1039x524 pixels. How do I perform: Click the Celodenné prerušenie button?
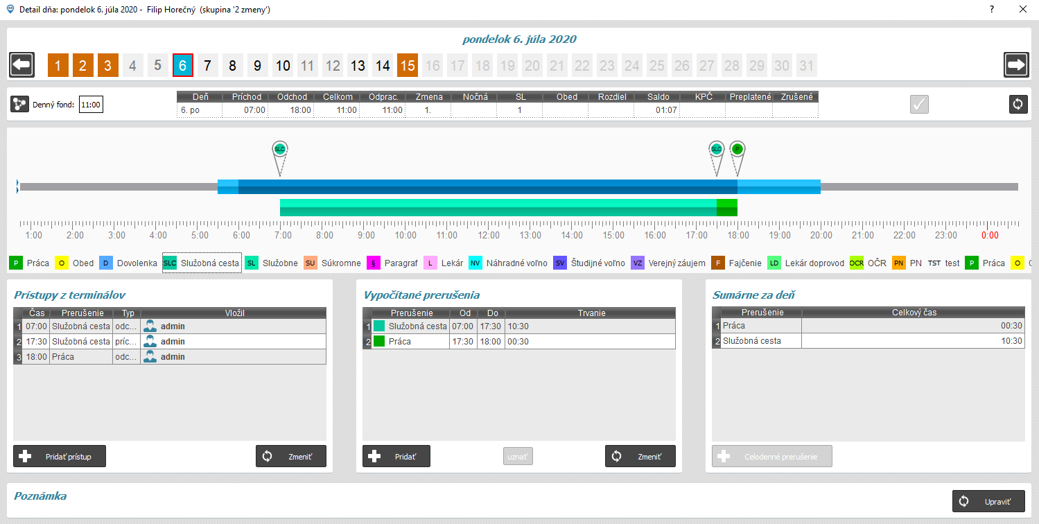tap(772, 456)
